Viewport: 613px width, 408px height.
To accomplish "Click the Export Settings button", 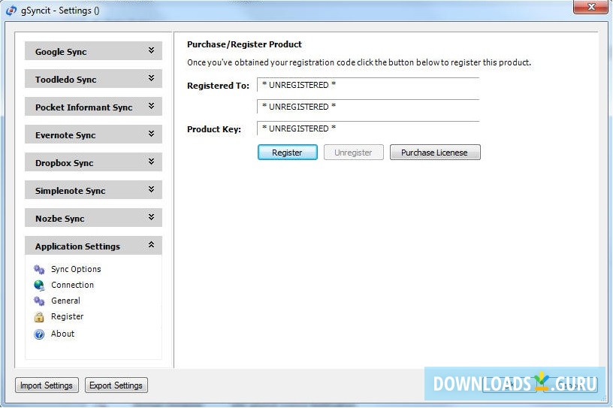I will (x=116, y=385).
